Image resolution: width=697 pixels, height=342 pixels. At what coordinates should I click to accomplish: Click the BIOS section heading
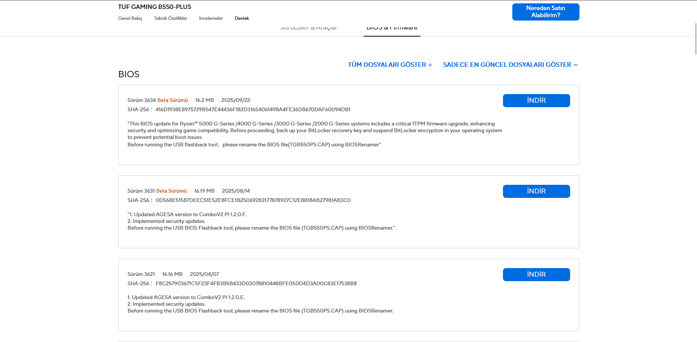click(x=129, y=74)
